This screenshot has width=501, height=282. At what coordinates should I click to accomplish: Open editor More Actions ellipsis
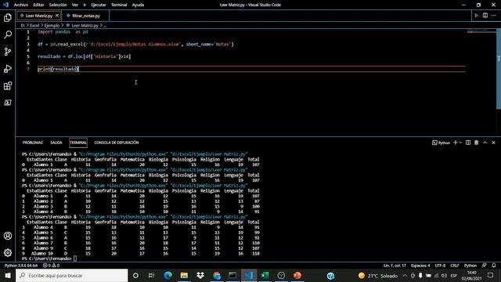(x=494, y=16)
